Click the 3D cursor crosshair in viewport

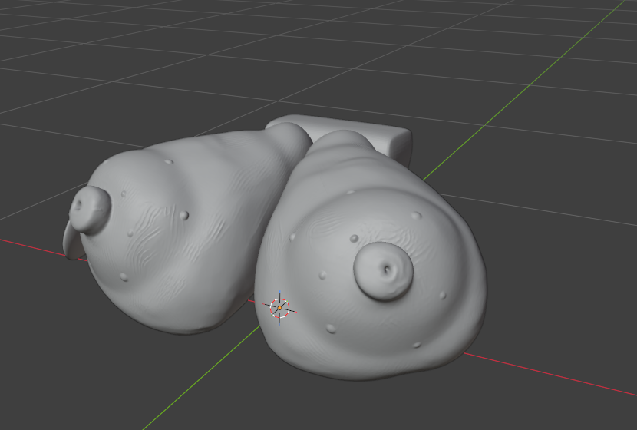[x=279, y=308]
